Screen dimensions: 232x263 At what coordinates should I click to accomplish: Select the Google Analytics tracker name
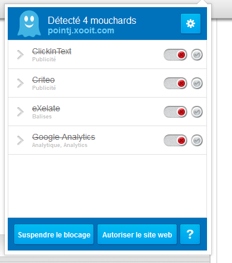tap(64, 137)
